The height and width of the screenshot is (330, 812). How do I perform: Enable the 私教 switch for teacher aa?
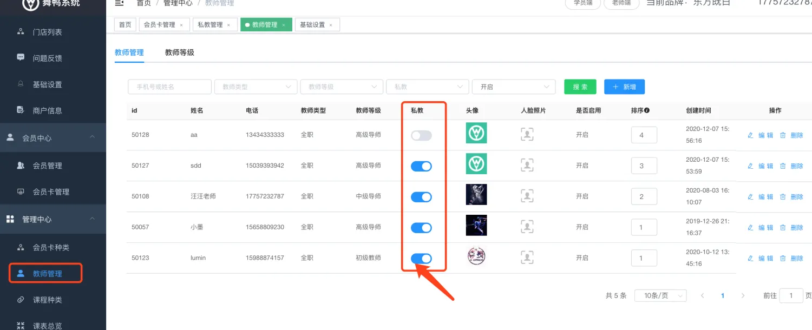click(x=421, y=135)
